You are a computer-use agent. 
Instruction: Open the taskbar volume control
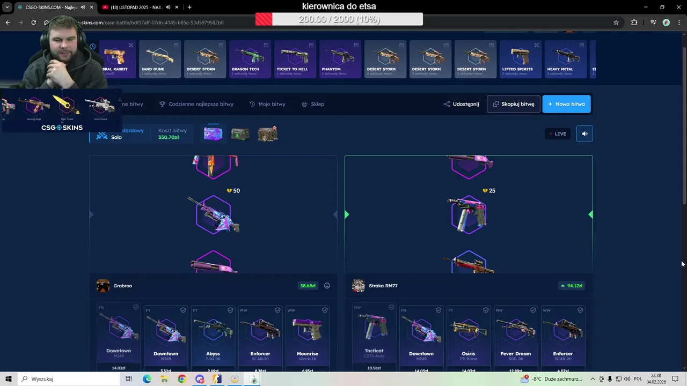tap(627, 379)
